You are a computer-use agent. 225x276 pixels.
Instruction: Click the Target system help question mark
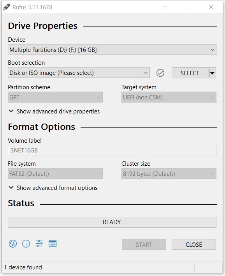coord(219,97)
